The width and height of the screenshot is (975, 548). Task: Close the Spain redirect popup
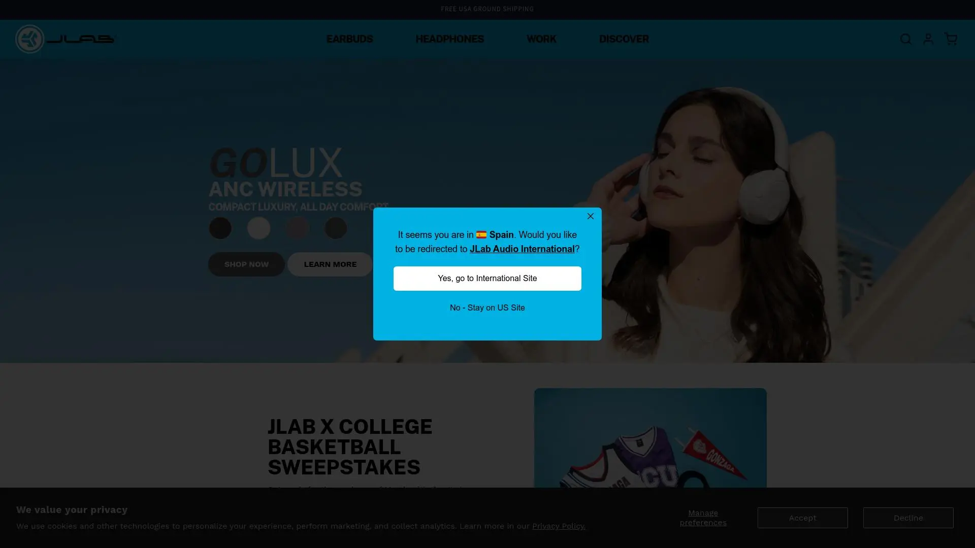pos(590,216)
